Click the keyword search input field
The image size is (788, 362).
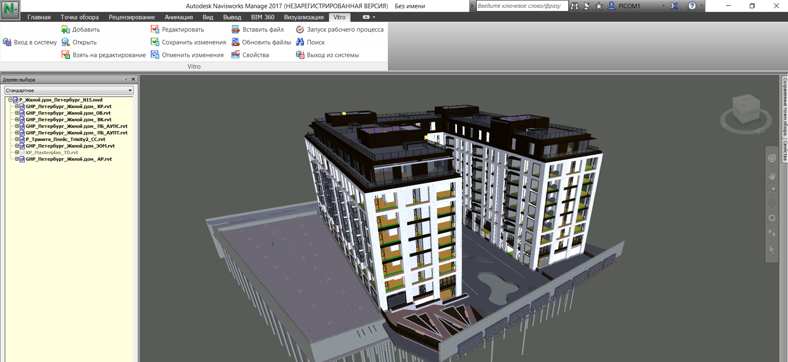(x=522, y=6)
